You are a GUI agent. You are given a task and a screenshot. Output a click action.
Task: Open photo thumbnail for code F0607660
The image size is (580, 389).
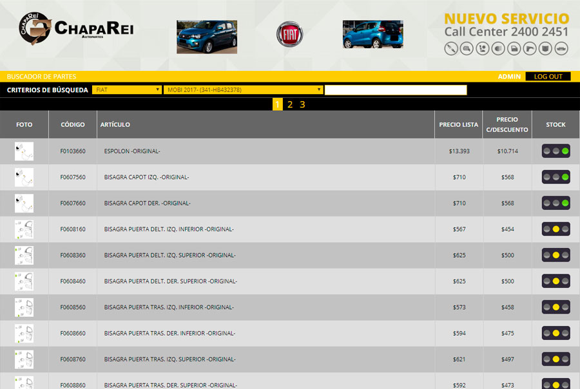[x=24, y=204]
